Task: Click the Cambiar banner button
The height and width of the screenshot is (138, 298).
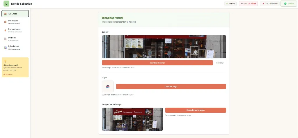Action: tap(157, 63)
